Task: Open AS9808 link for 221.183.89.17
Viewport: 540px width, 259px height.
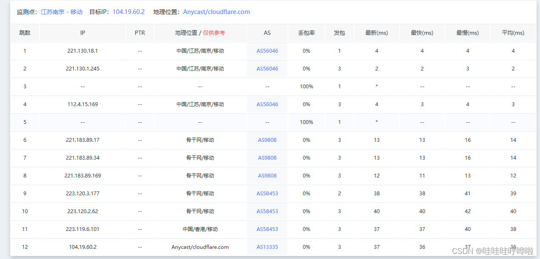Action: click(x=267, y=140)
